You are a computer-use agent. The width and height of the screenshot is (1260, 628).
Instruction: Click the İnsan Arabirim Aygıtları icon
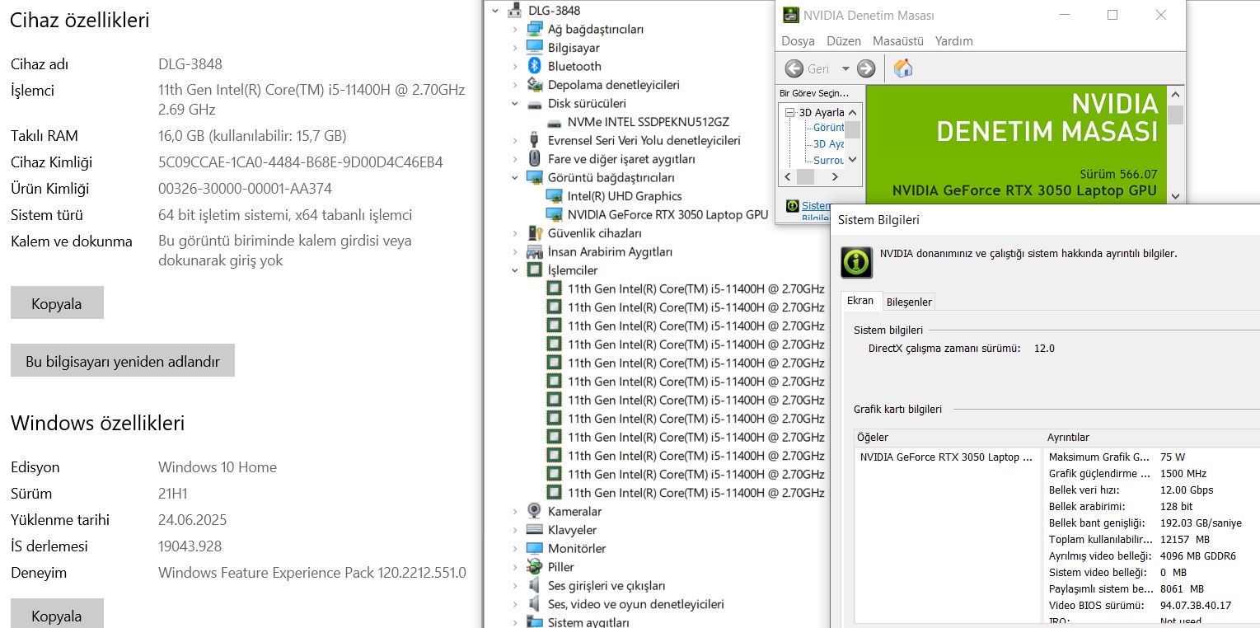pyautogui.click(x=534, y=251)
